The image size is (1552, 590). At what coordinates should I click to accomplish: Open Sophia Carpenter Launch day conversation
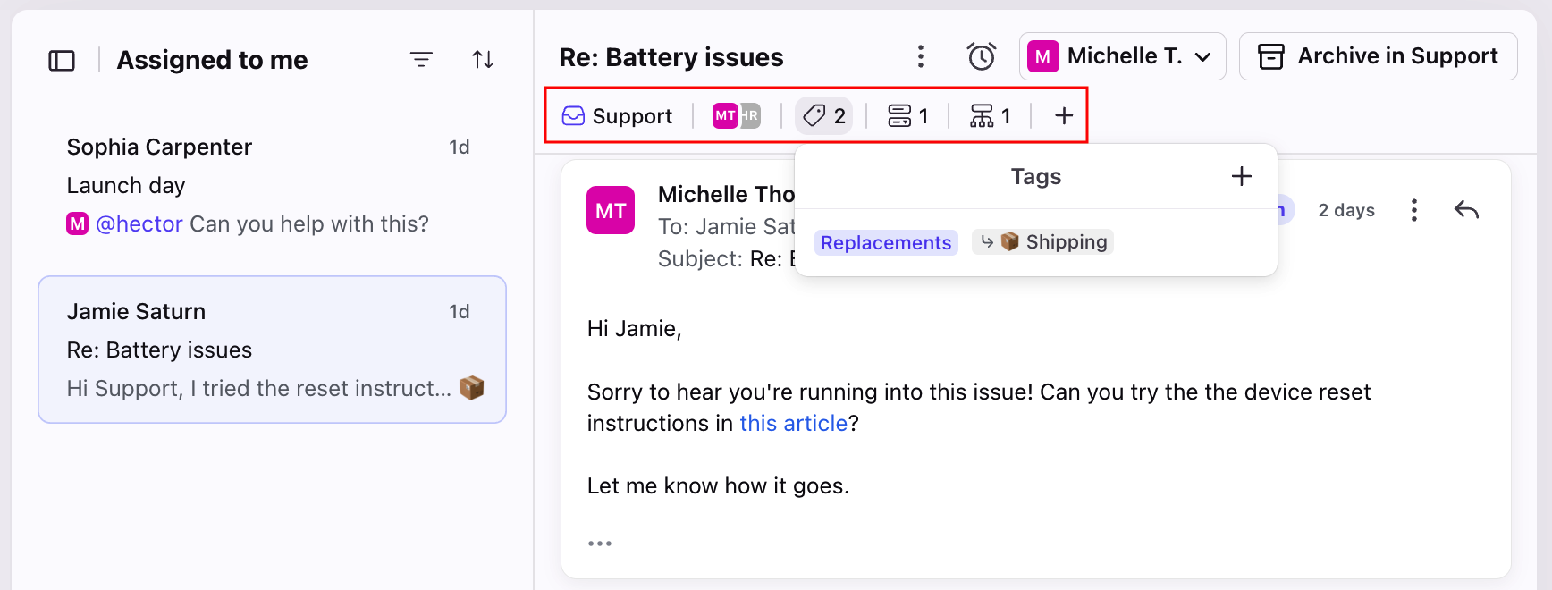point(272,185)
